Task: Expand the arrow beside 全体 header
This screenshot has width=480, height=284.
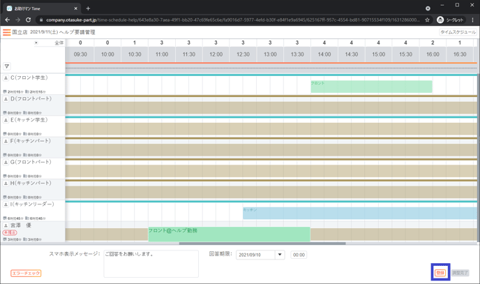Action: pos(36,43)
